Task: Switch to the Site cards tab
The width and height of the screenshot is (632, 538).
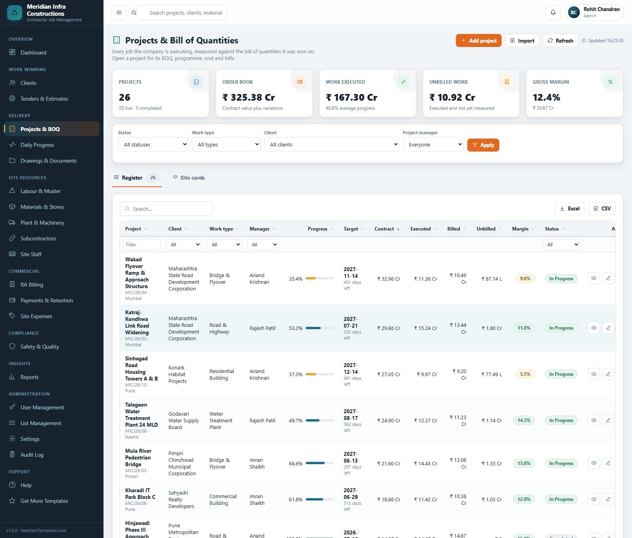Action: (x=189, y=178)
